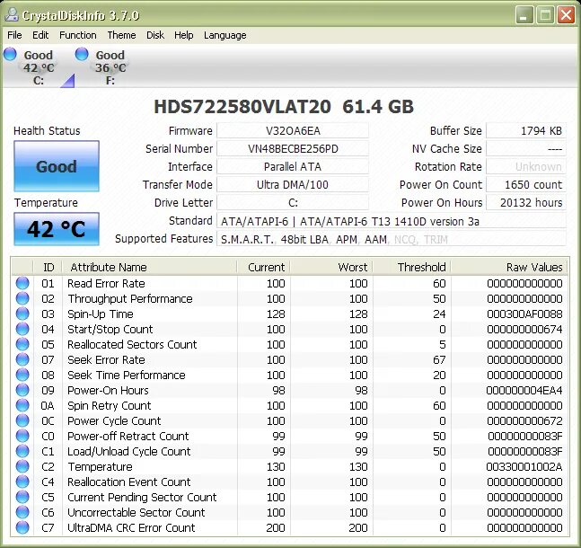
Task: Select the F: drive status orb
Action: click(82, 54)
